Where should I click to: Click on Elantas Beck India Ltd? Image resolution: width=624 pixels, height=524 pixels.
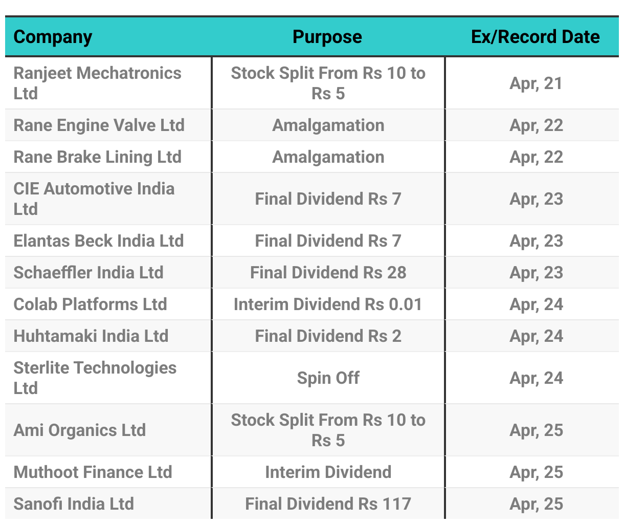(98, 241)
